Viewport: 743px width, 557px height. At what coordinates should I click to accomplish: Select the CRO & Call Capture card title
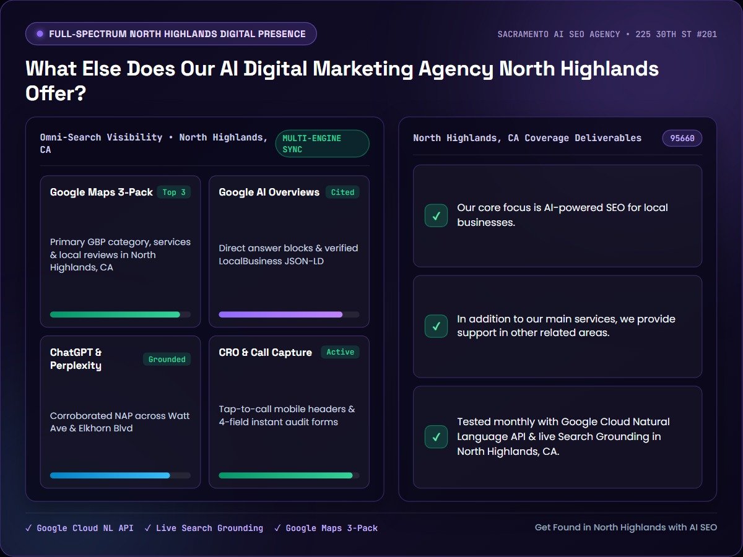click(266, 352)
